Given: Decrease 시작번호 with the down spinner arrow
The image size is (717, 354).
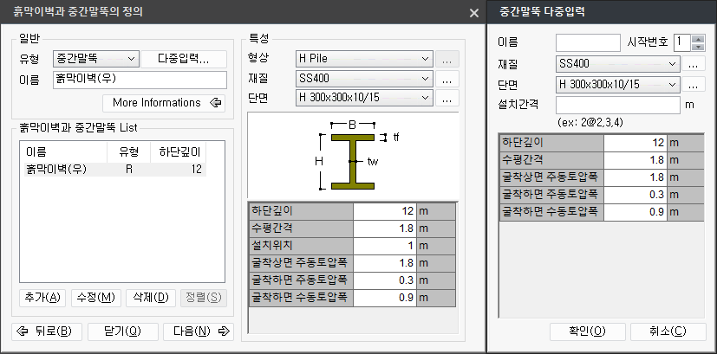Looking at the screenshot, I should [698, 47].
